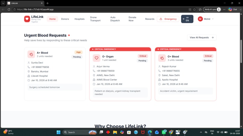The height and width of the screenshot is (136, 243).
Task: Click building icon beside Apollo Hospital
Action: click(159, 80)
